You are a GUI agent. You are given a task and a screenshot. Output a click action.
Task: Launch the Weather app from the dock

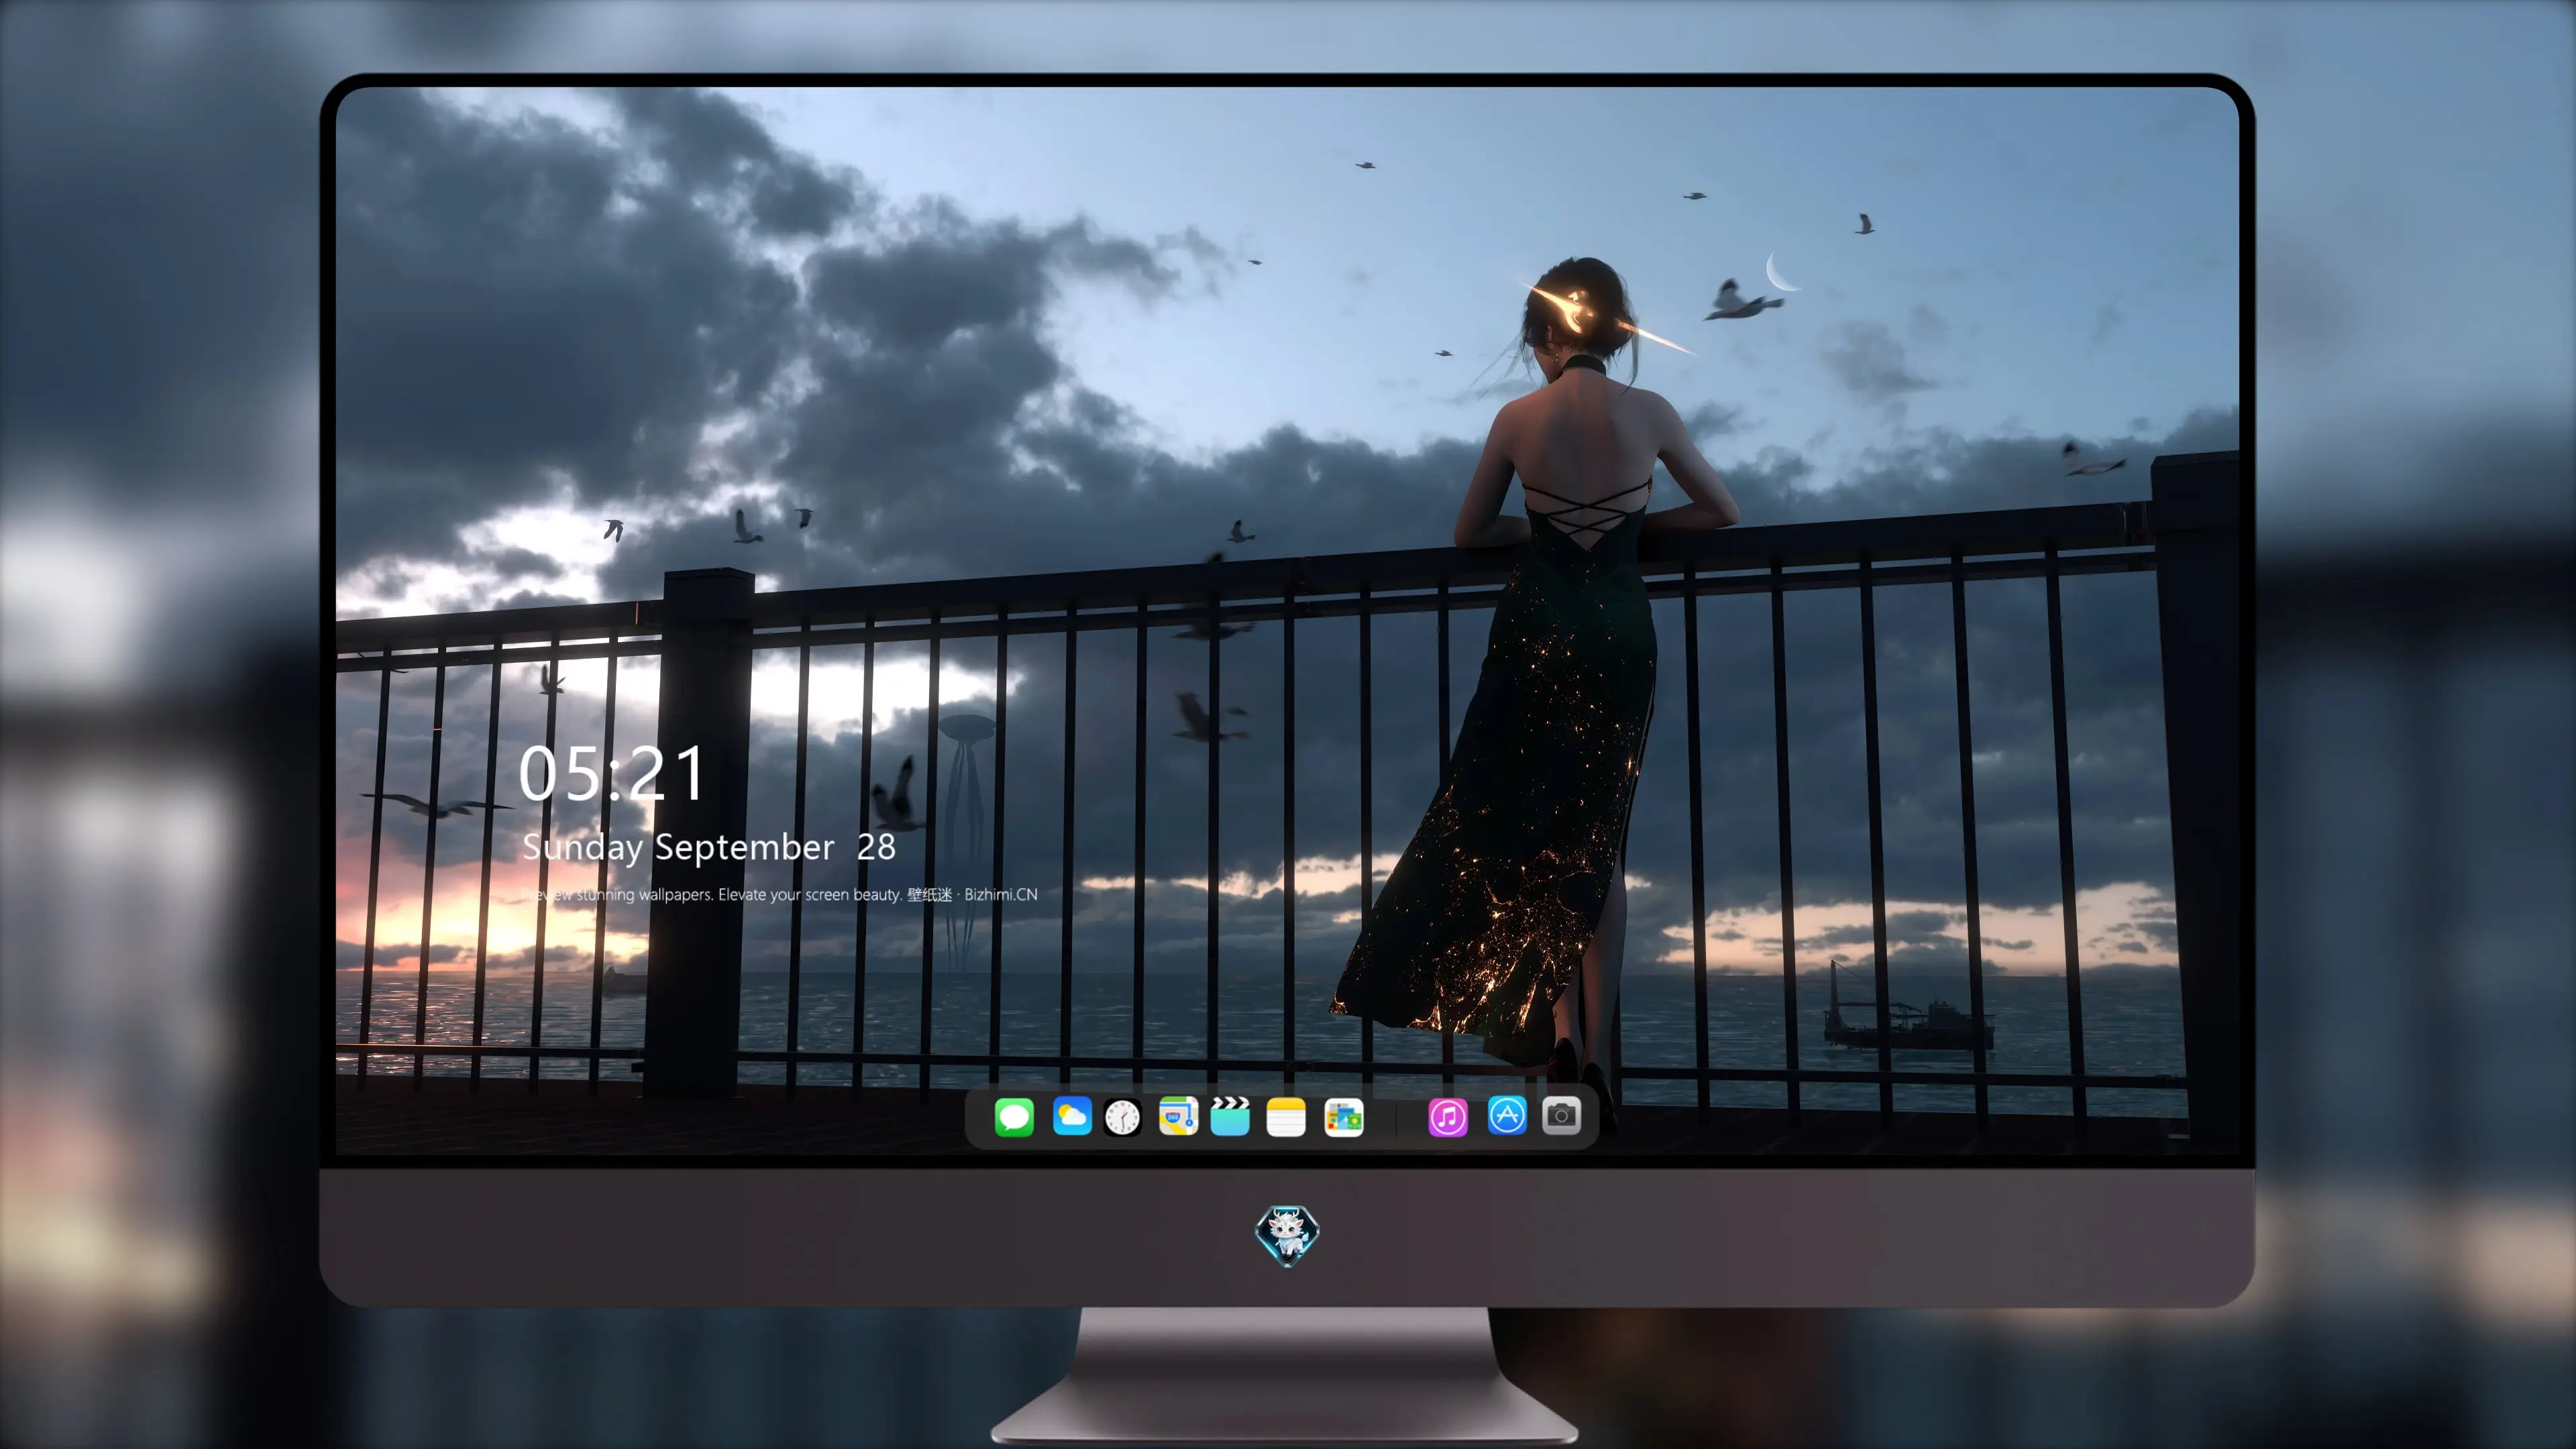point(1072,1116)
